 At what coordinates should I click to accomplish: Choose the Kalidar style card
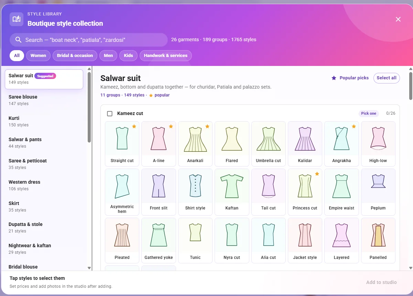coord(305,144)
